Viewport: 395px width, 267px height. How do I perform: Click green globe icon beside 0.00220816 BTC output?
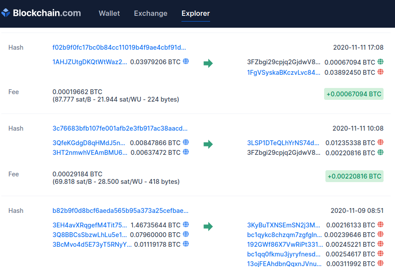[380, 152]
